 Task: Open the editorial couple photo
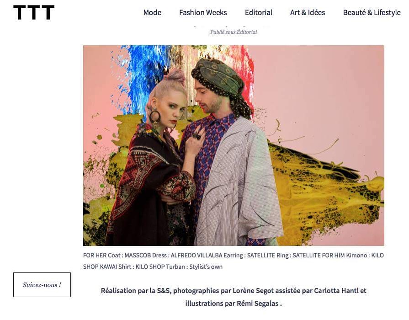tap(234, 145)
